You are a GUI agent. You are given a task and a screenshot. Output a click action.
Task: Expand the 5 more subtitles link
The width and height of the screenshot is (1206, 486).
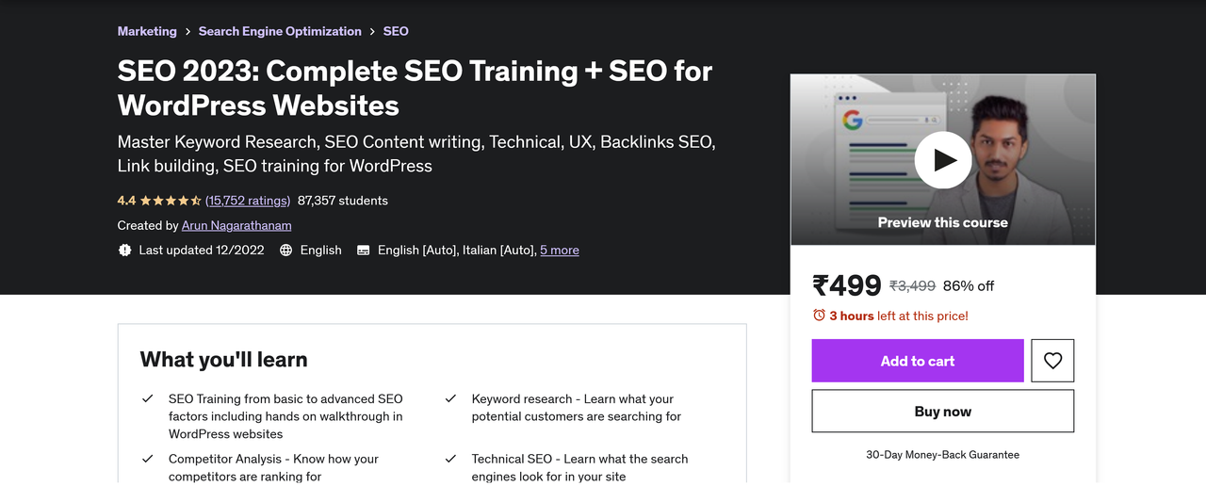coord(560,251)
